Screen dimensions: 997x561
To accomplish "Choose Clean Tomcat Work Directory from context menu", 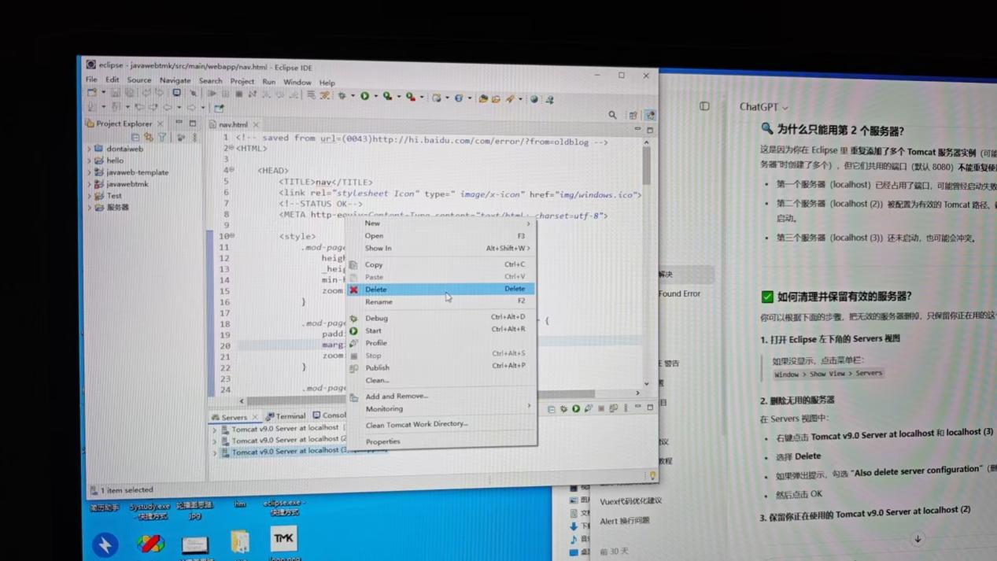I will pyautogui.click(x=416, y=424).
